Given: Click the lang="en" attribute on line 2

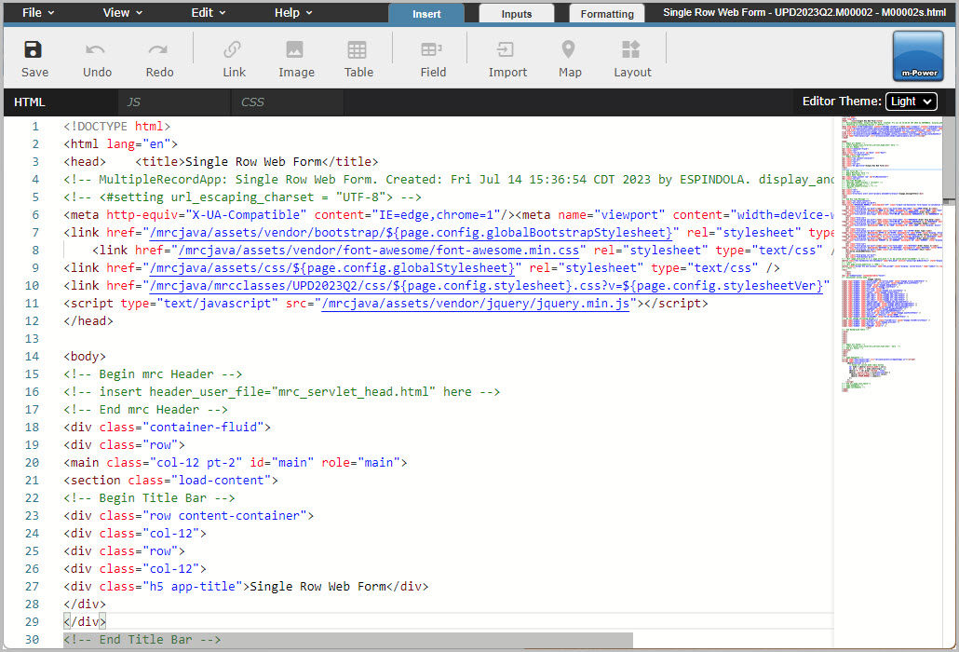Looking at the screenshot, I should 139,144.
